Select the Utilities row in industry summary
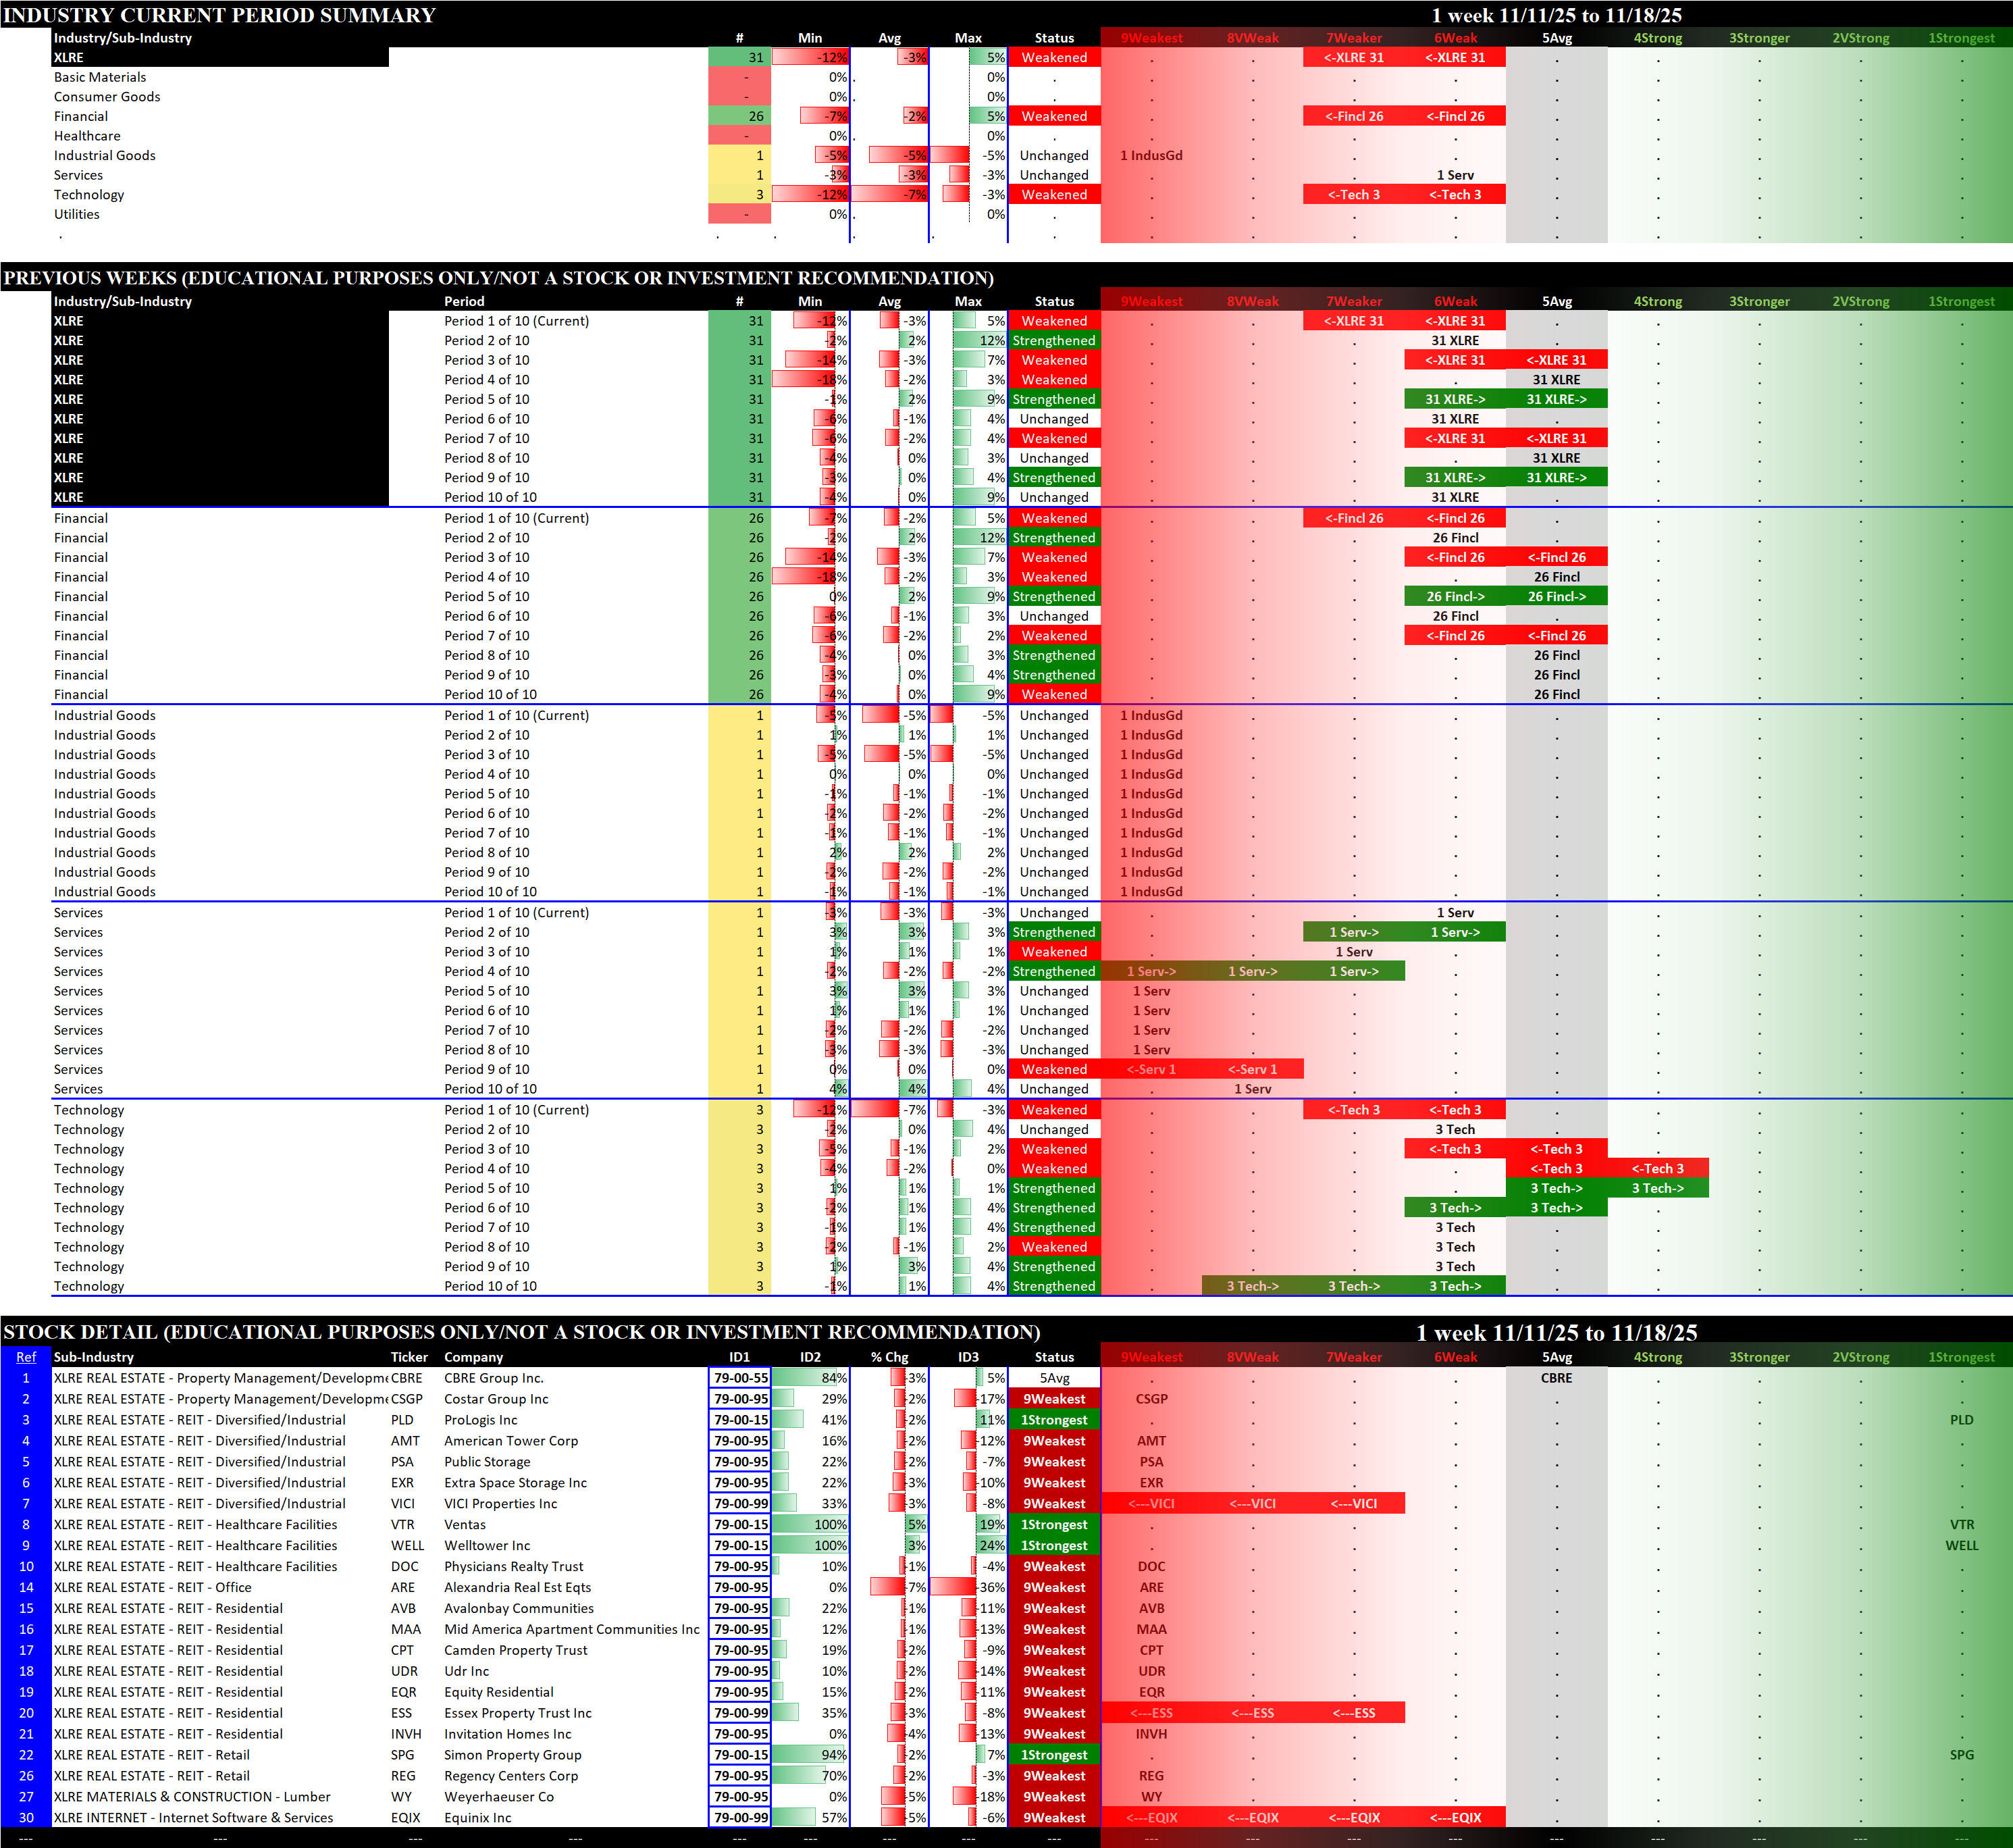This screenshot has height=1848, width=2013. 77,215
